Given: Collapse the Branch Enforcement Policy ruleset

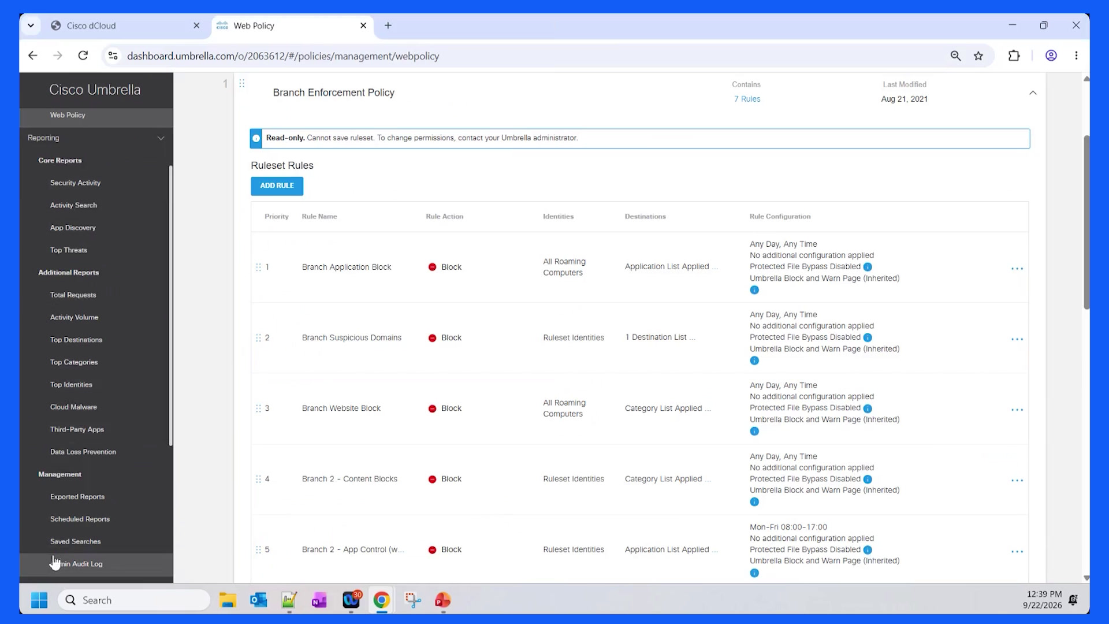Looking at the screenshot, I should (1033, 92).
